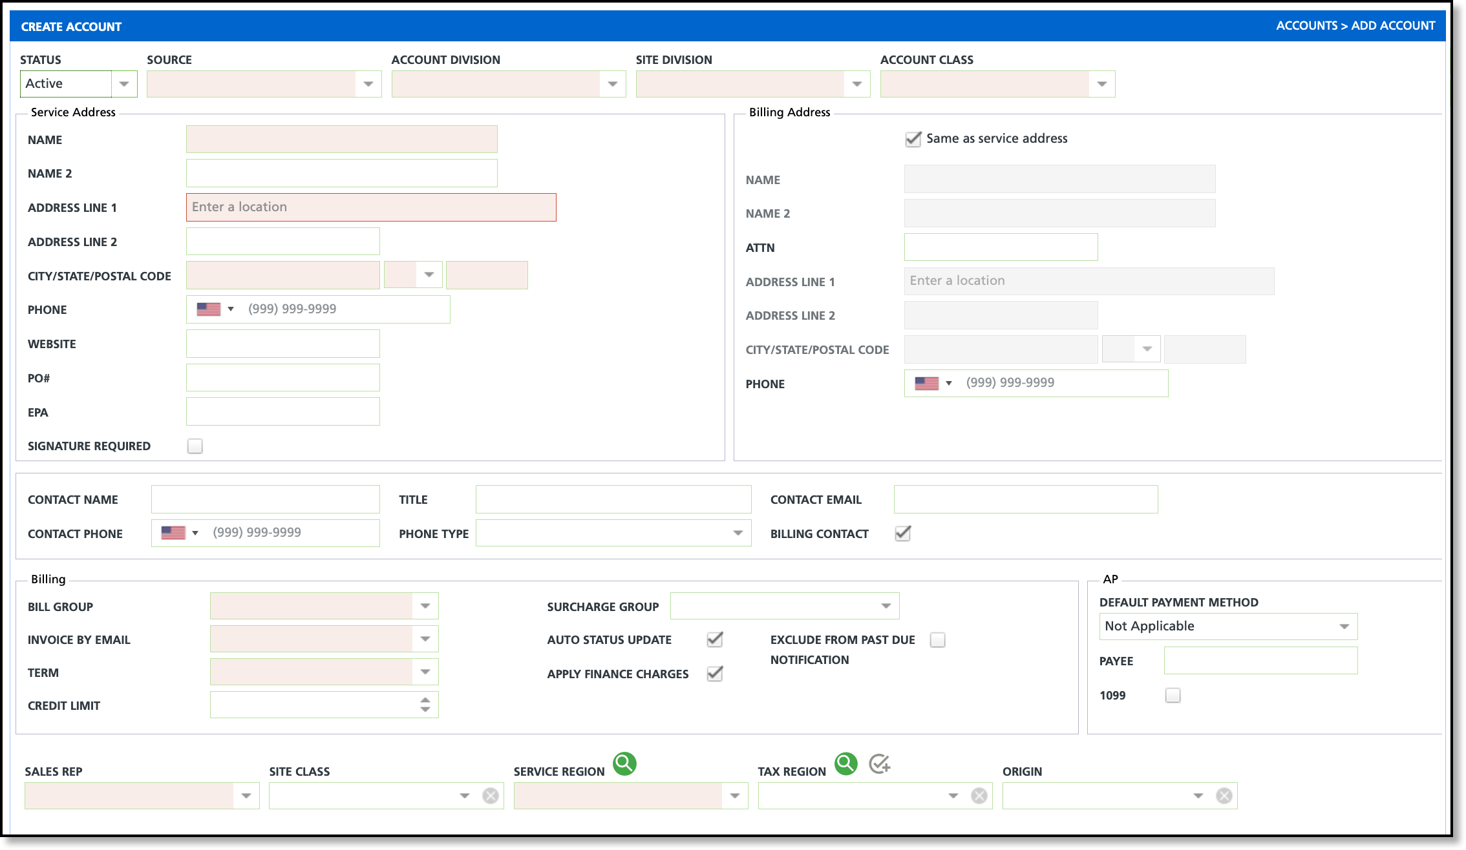
Task: Click the Add Account breadcrumb text
Action: (x=1393, y=26)
